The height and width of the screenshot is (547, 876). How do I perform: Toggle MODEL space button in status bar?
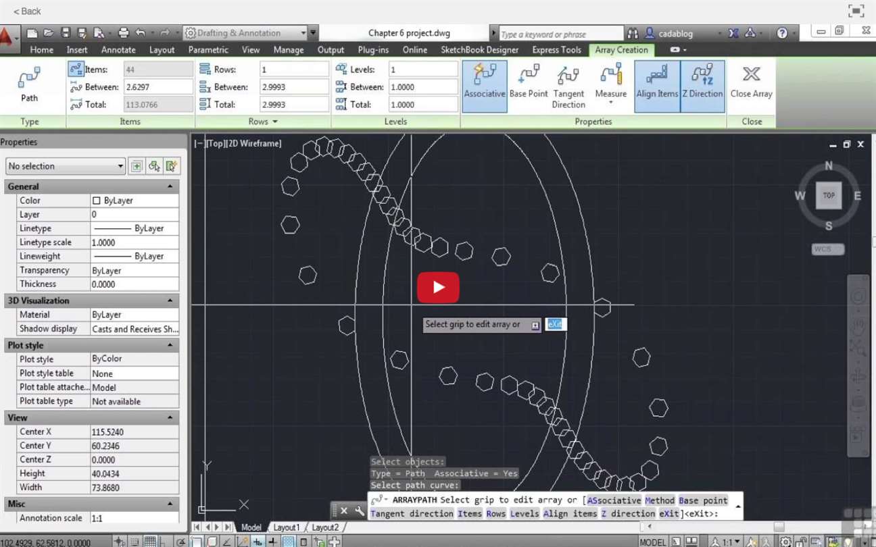click(652, 542)
